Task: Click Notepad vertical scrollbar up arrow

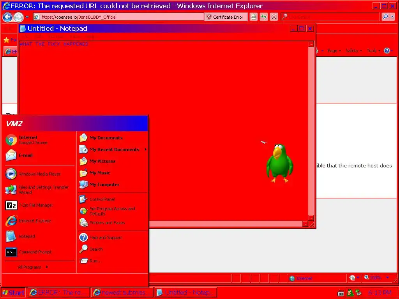Action: coord(311,44)
